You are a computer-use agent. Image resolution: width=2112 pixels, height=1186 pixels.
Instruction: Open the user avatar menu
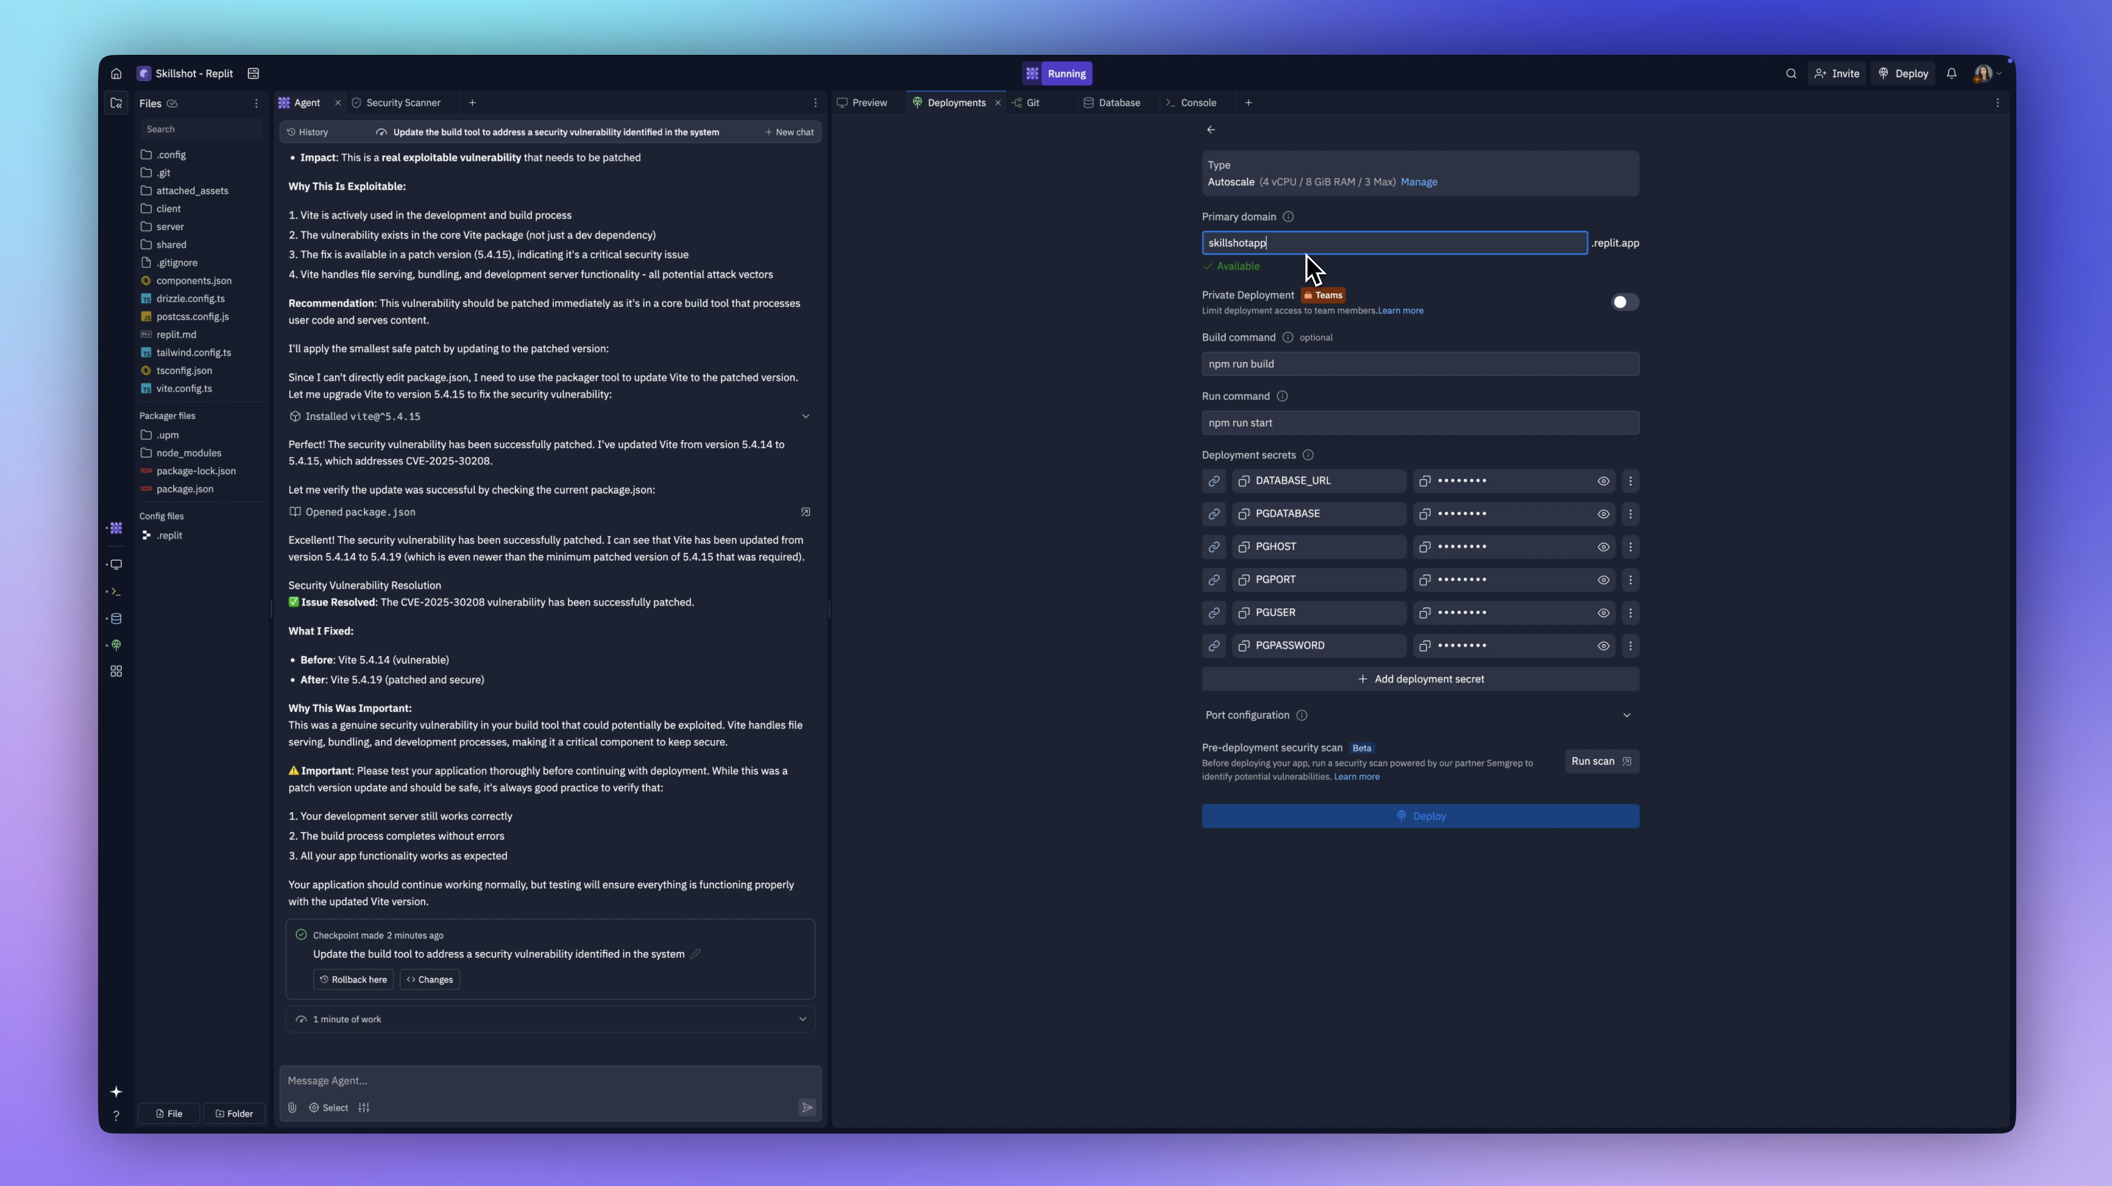coord(1986,74)
